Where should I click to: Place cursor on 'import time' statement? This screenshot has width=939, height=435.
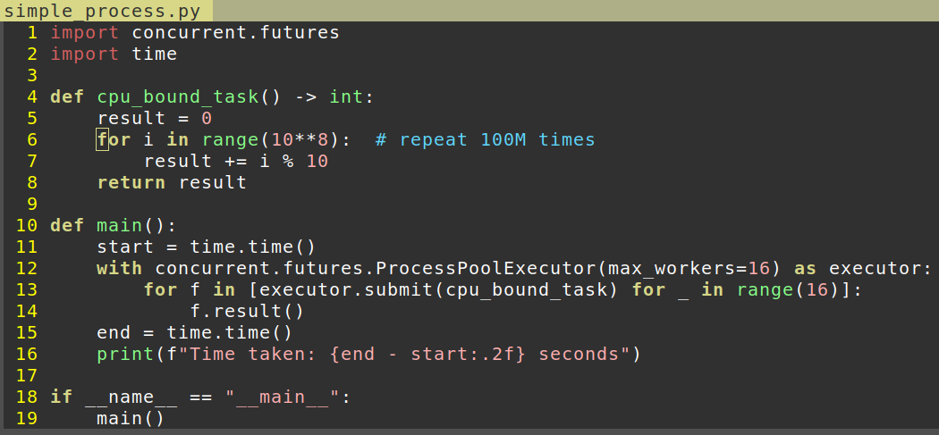tap(114, 54)
